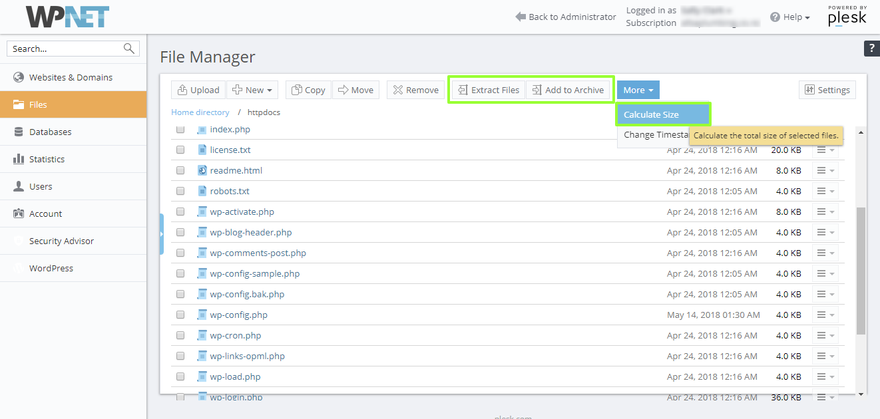Open the Help dropdown in the header

(790, 17)
